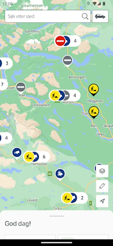Select blue snowflake marker near road 52
This screenshot has width=113, height=246.
(60, 174)
